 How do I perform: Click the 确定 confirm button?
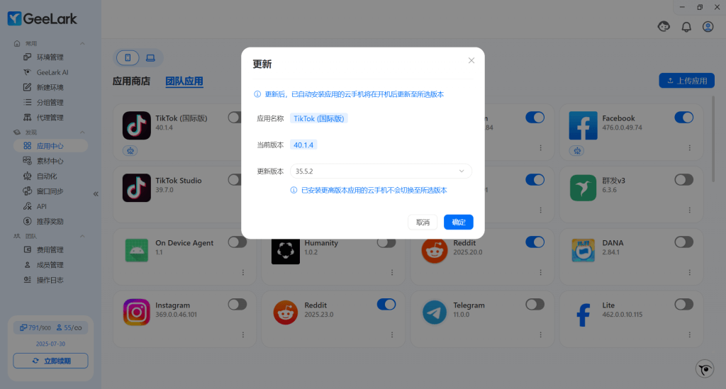click(459, 222)
